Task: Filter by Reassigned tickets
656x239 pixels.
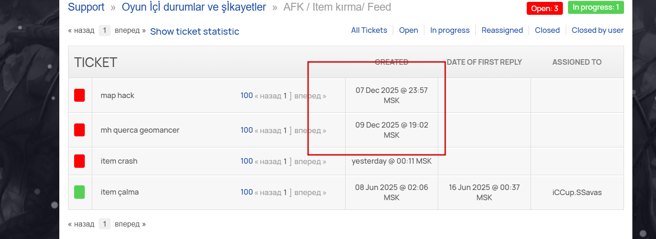Action: pyautogui.click(x=502, y=30)
